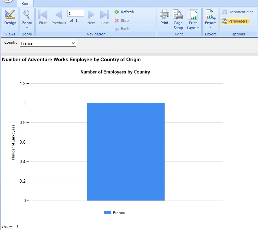Open the Zoom magnifier tool
Image resolution: width=258 pixels, height=230 pixels.
click(x=27, y=17)
